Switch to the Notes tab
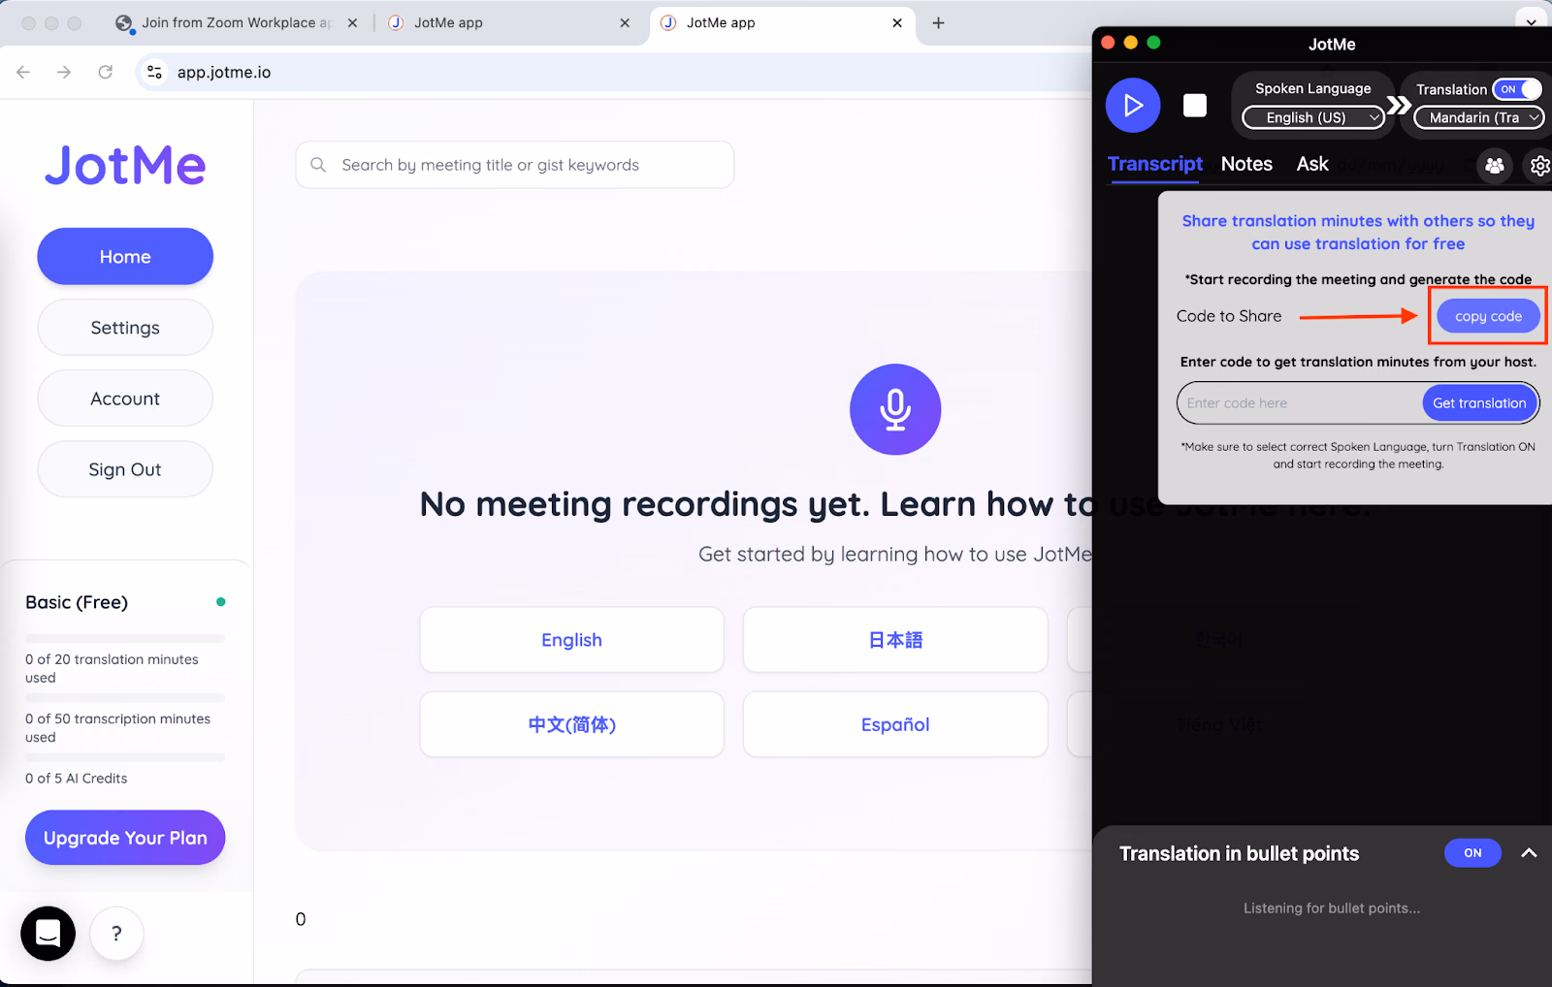The width and height of the screenshot is (1552, 987). (1246, 164)
